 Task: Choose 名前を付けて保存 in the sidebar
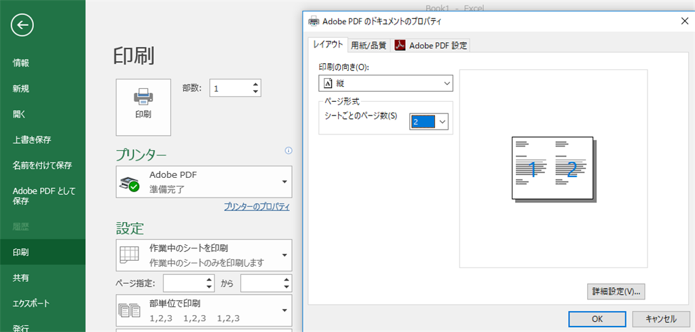(43, 166)
